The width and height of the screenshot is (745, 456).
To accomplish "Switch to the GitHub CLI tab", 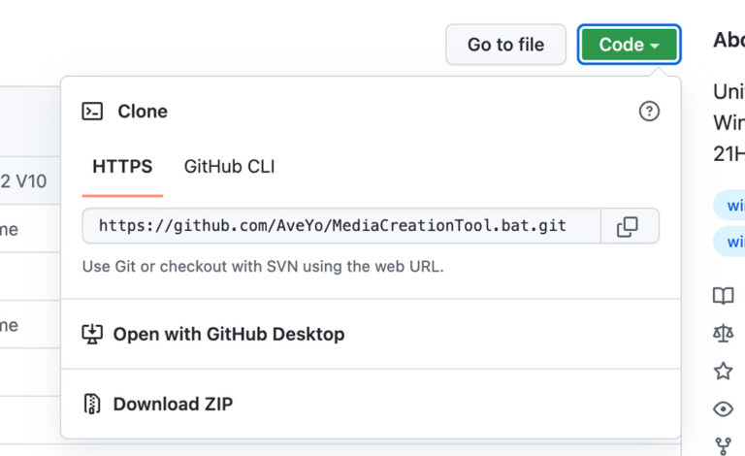I will coord(229,167).
